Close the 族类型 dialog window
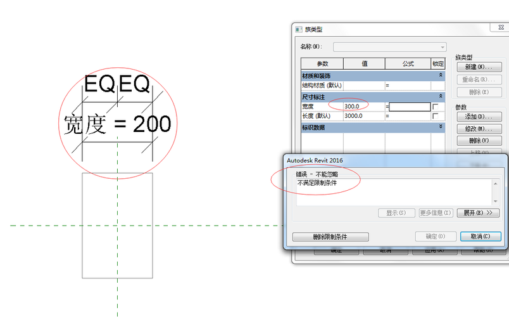Image resolution: width=509 pixels, height=317 pixels. click(x=501, y=27)
